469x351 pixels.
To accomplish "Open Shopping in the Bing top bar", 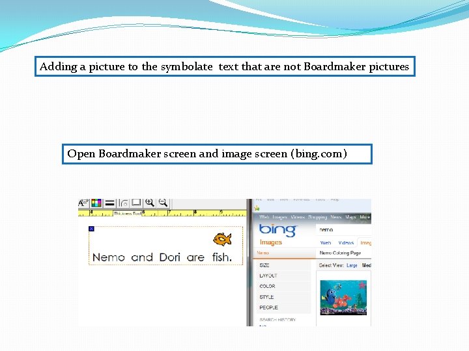I will pyautogui.click(x=317, y=217).
